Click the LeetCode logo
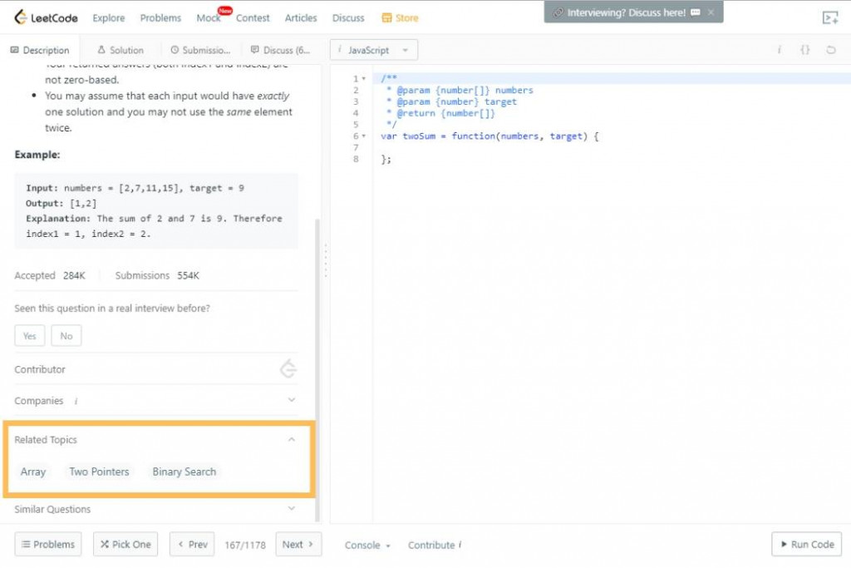 coord(47,18)
